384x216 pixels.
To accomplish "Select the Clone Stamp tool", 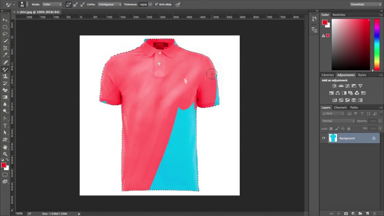I will point(5,76).
